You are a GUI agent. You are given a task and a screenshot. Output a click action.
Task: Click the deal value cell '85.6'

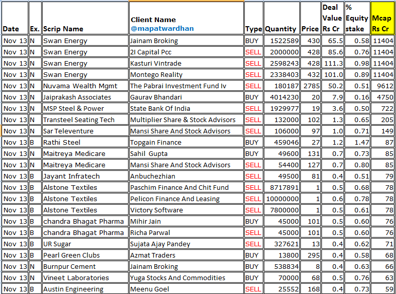[x=332, y=52]
